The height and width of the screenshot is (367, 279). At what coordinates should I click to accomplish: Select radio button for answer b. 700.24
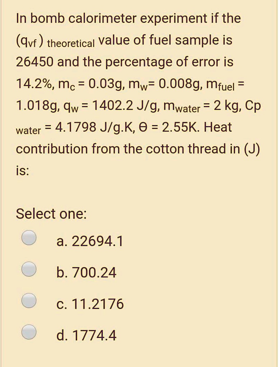point(28,269)
